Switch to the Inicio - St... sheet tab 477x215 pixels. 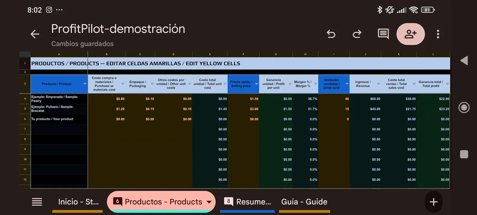click(x=78, y=202)
